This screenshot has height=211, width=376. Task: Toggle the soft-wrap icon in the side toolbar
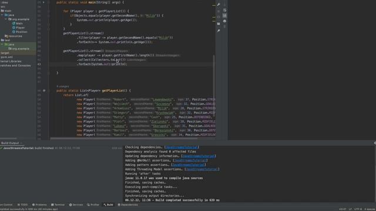[x=224, y=11]
